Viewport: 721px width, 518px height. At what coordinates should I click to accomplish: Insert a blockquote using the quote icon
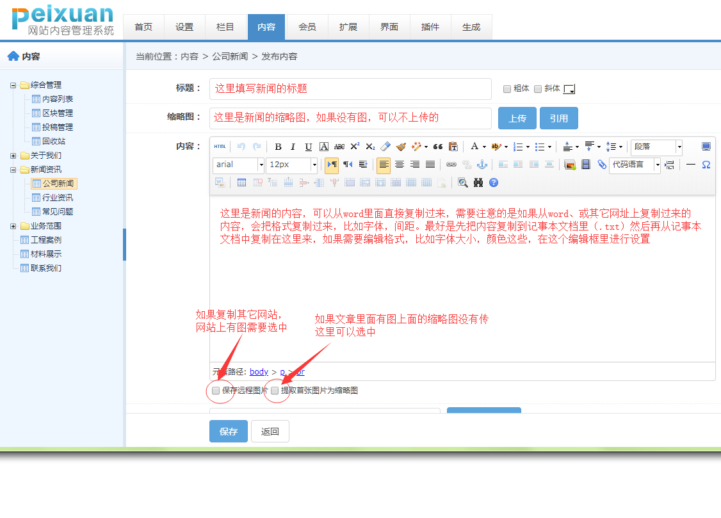(438, 147)
